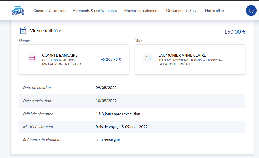
Task: Click the La Banque Postale logo
Action: point(17,11)
